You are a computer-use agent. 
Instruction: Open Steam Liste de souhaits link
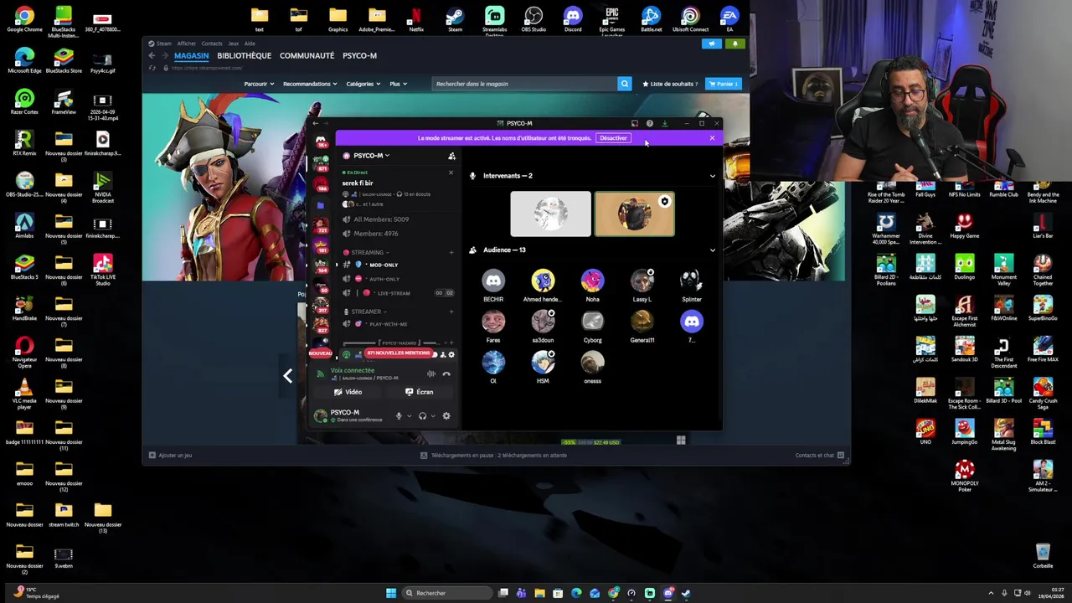[670, 84]
